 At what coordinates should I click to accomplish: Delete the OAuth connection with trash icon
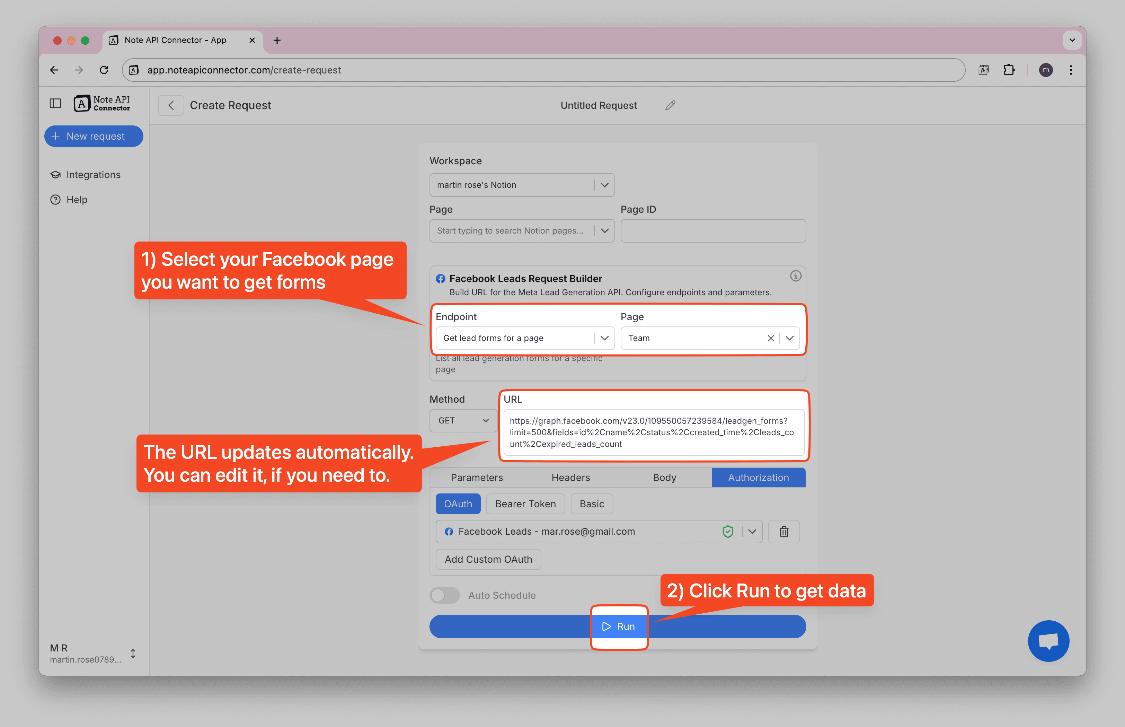(784, 532)
